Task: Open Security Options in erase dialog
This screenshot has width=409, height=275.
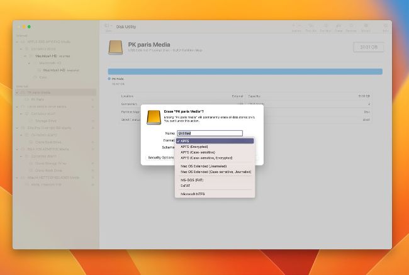Action: (x=161, y=158)
